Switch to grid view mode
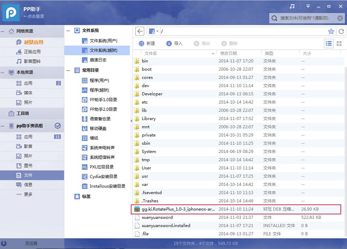 coord(339,44)
